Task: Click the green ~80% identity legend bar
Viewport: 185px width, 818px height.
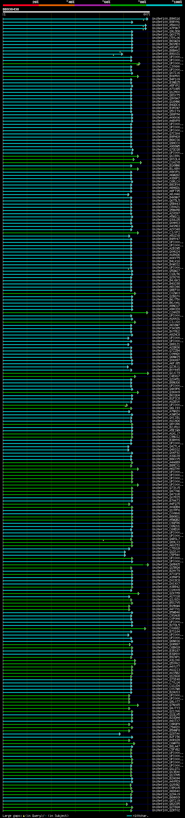Action: pyautogui.click(x=128, y=5)
